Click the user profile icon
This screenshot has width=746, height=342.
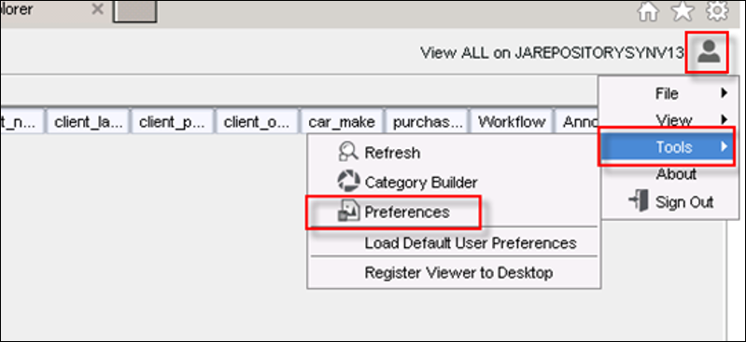pos(709,52)
